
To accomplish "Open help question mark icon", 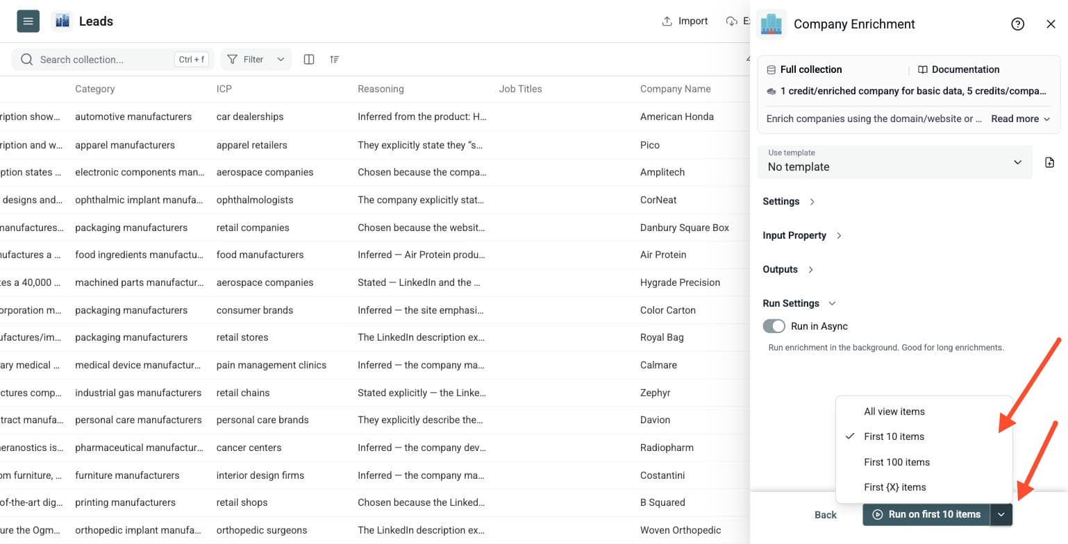I will point(1018,24).
